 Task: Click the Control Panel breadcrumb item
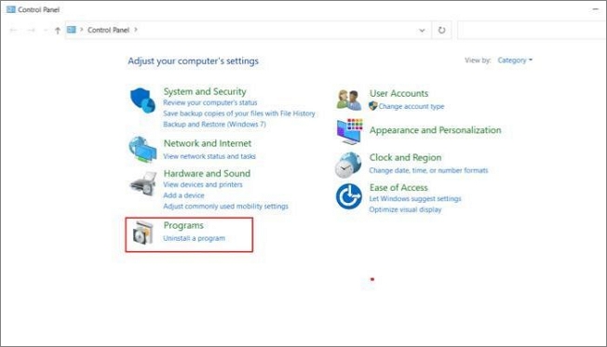(x=108, y=30)
